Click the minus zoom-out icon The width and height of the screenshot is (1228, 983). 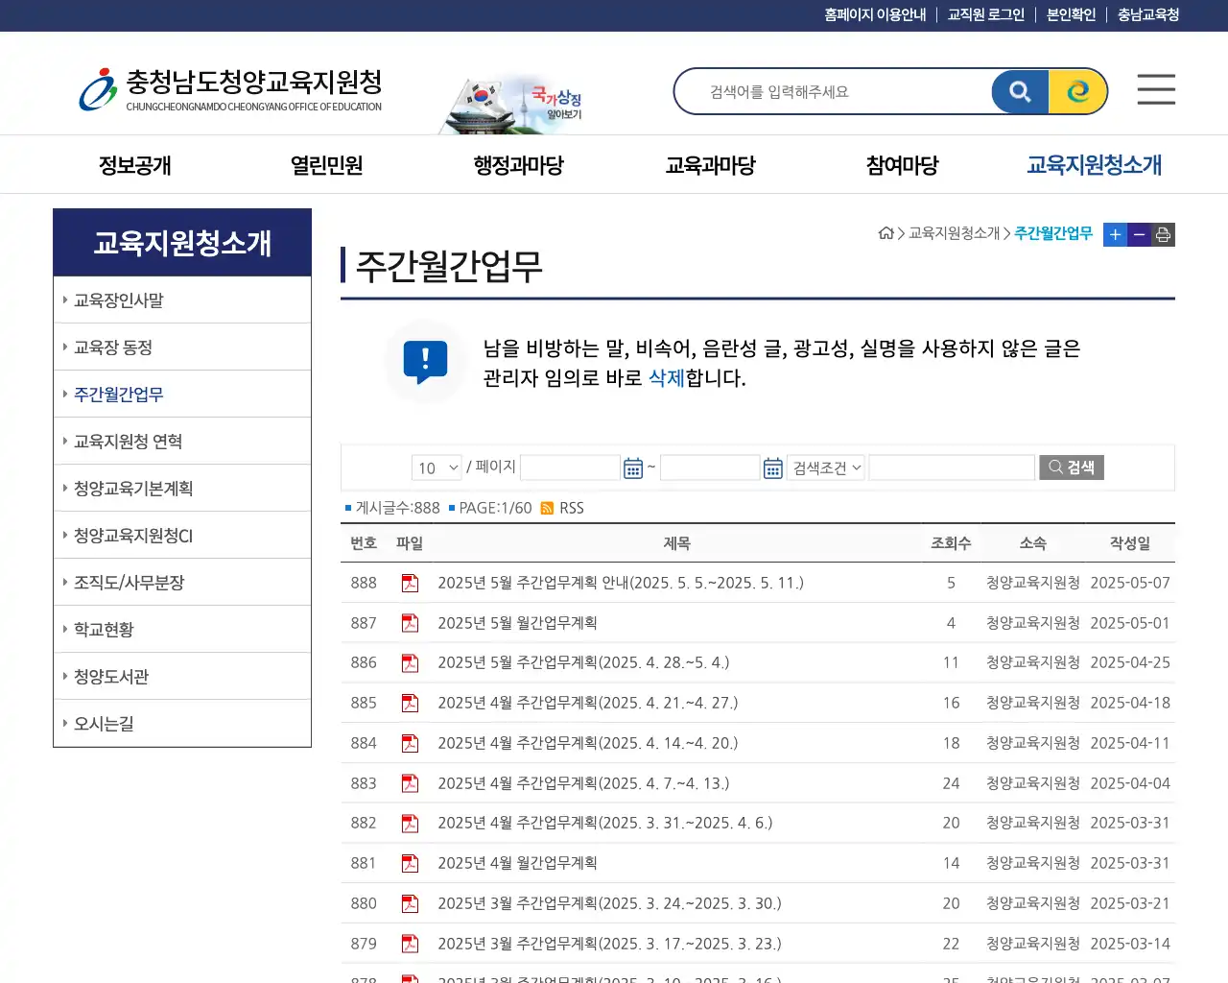[x=1139, y=234]
